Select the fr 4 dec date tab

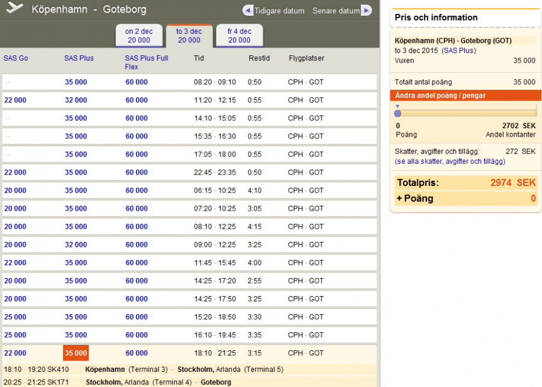pyautogui.click(x=239, y=36)
